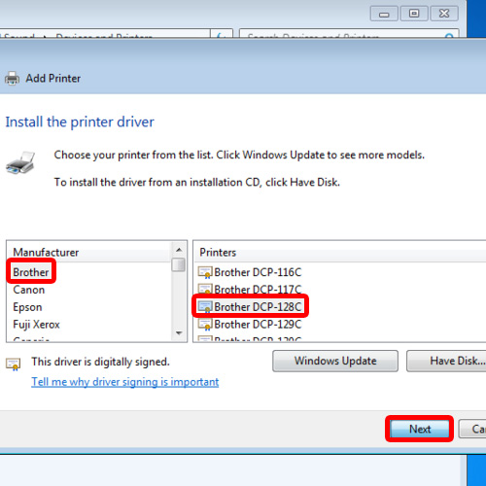Click the Brother DCP-128C driver icon
The width and height of the screenshot is (486, 486).
coord(205,307)
